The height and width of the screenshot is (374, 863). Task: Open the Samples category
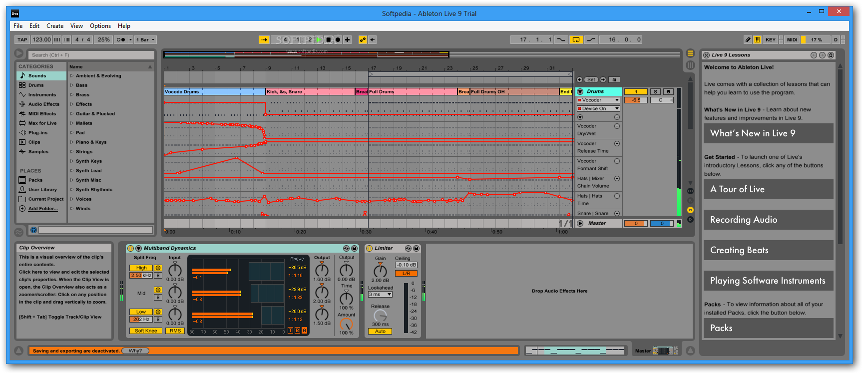41,152
